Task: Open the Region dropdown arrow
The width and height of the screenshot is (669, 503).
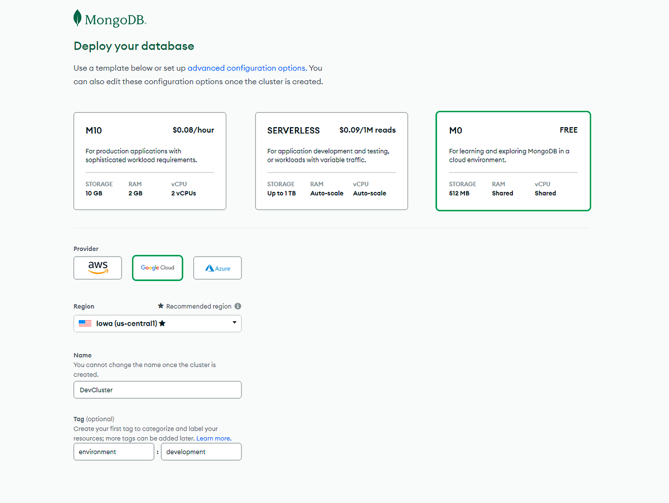Action: point(234,323)
